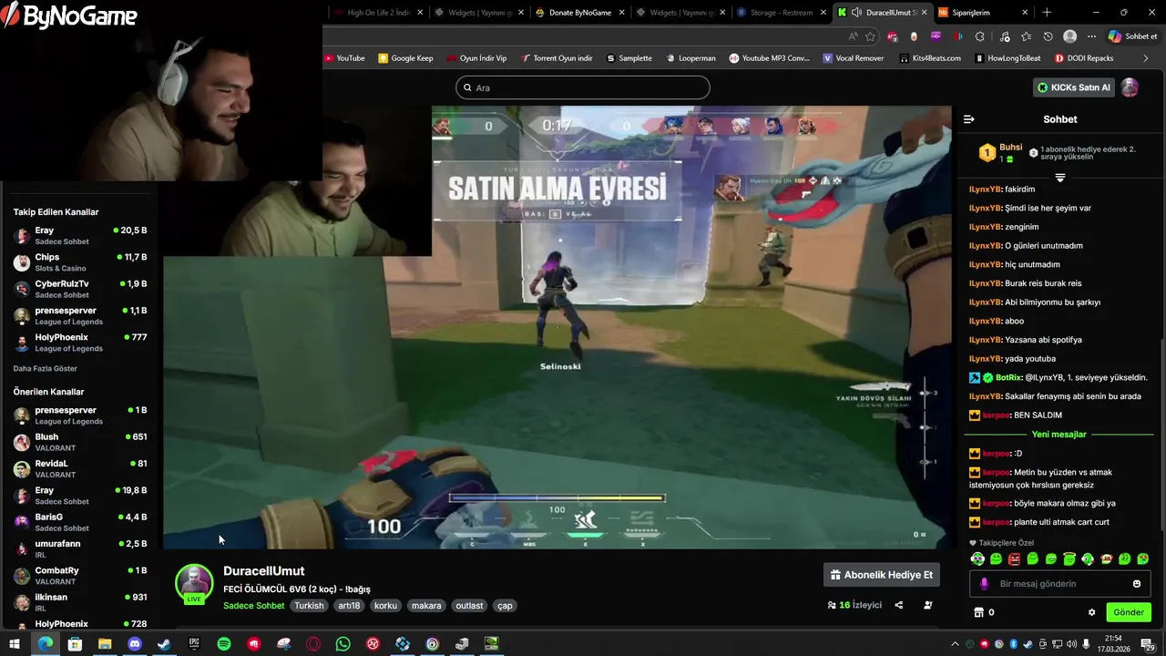Expand Daha Fazla Göster channel list
This screenshot has width=1166, height=656.
(46, 369)
